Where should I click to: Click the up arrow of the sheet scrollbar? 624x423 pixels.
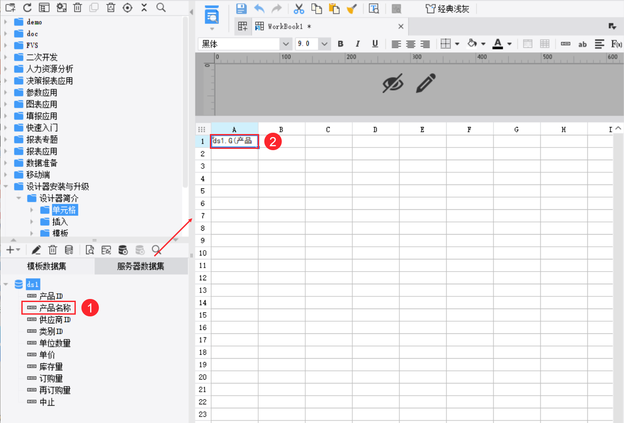(618, 128)
